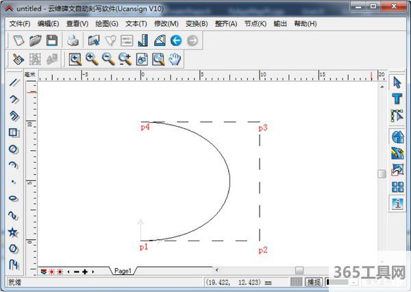Select the Star shape tool
The image size is (411, 292).
[13, 232]
